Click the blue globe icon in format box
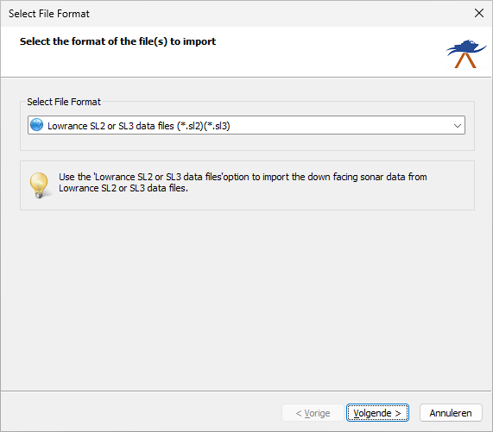 click(37, 125)
